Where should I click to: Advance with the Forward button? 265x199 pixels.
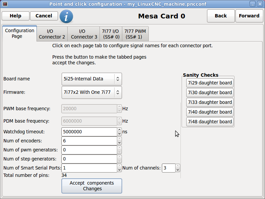[249, 16]
